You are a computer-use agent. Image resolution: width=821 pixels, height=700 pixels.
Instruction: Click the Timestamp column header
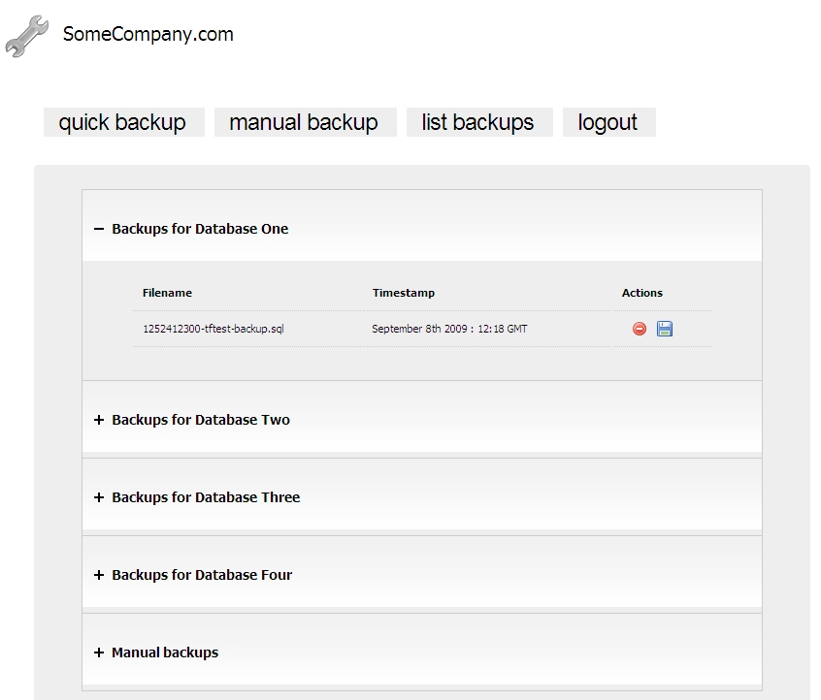403,293
